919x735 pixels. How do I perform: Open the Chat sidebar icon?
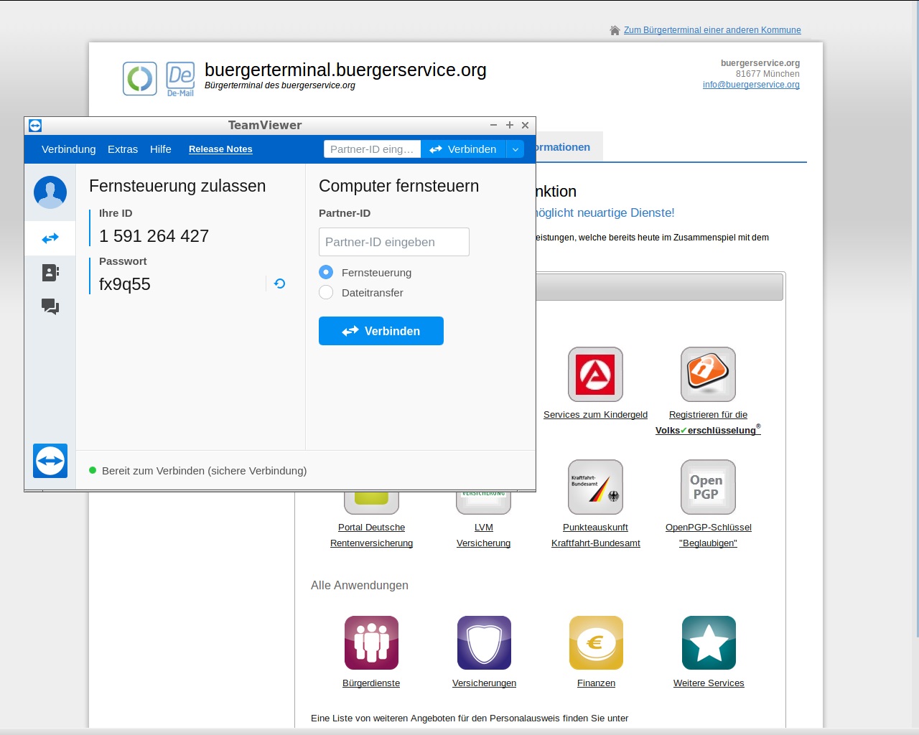(50, 306)
